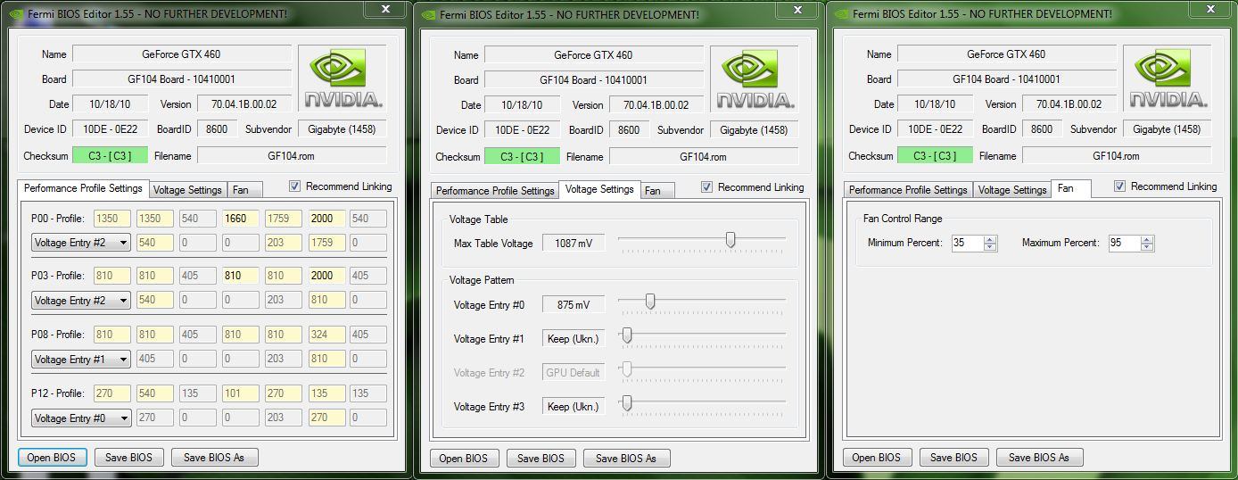Increase Minimum Percent with the up arrow

(991, 239)
